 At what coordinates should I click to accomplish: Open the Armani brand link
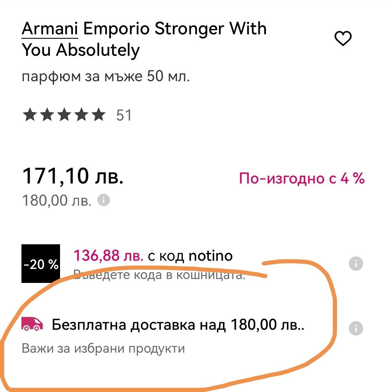coord(50,29)
